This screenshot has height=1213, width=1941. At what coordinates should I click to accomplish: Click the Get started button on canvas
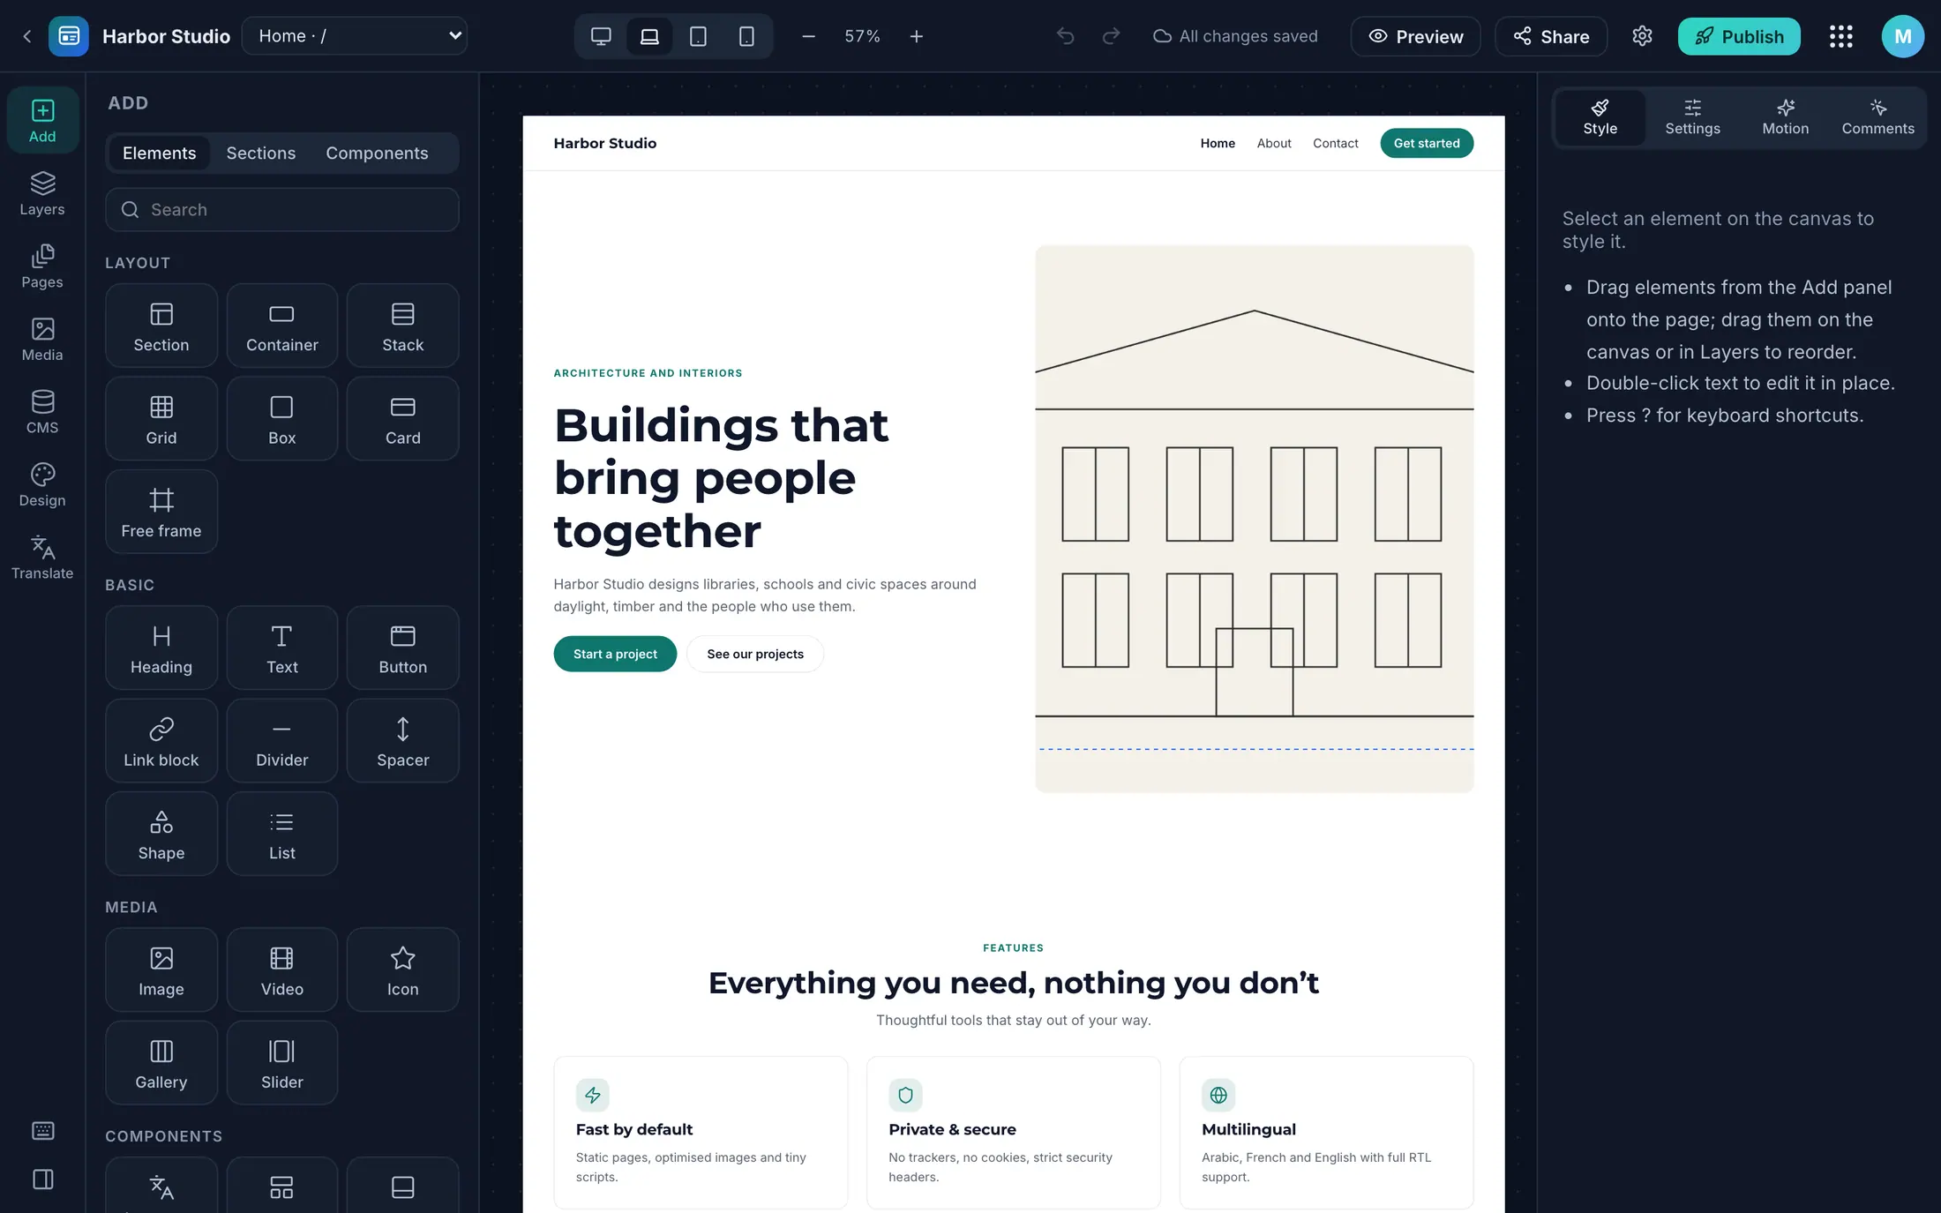point(1427,143)
